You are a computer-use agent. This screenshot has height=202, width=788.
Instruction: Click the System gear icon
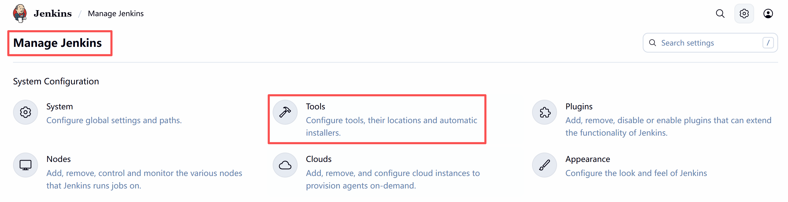25,112
